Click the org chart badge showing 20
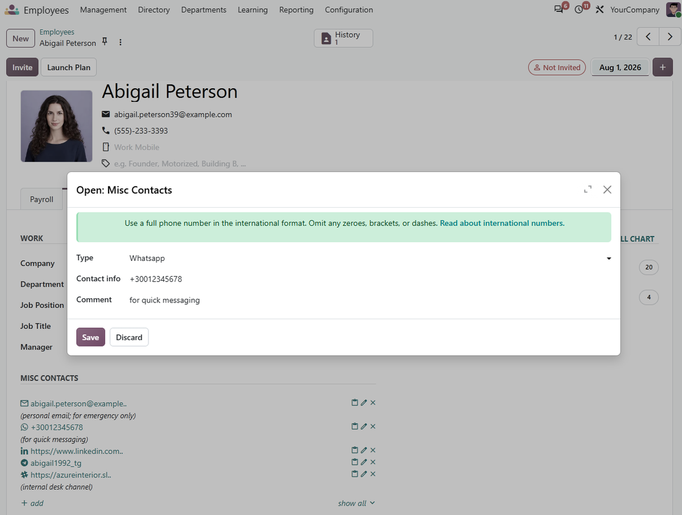This screenshot has height=515, width=682. (x=649, y=267)
